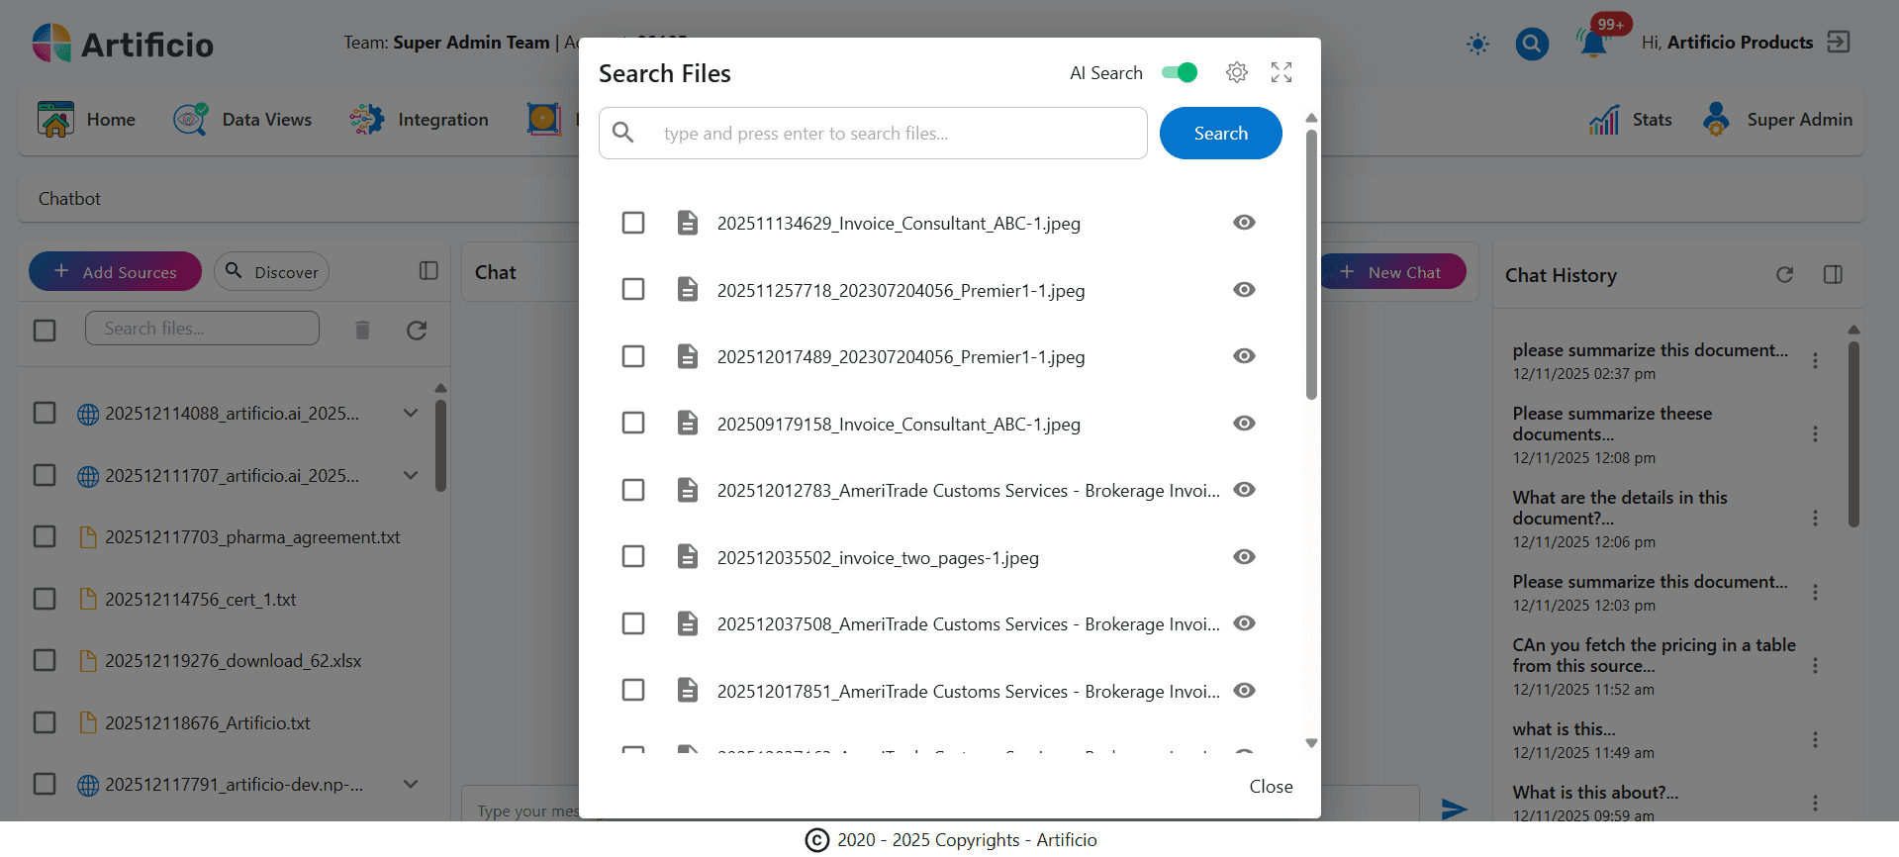Preview 202509179158_Invoice_Consultant_ABC-1.jpeg with eye icon
The height and width of the screenshot is (857, 1899).
(x=1244, y=423)
